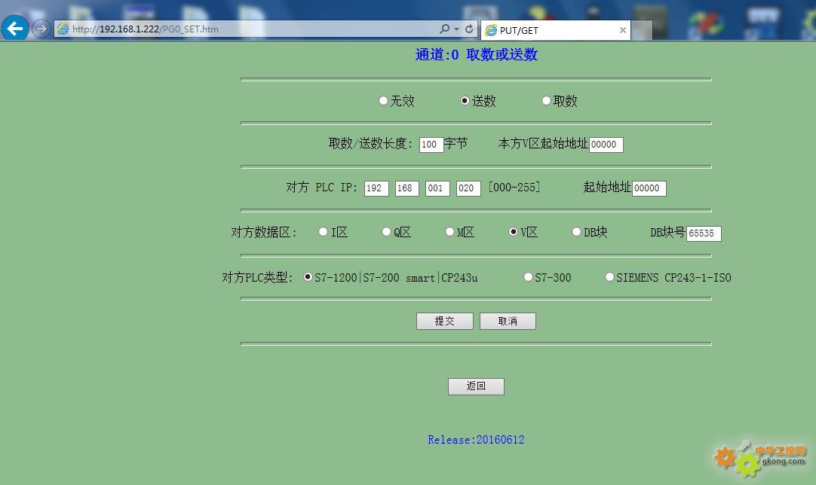816x485 pixels.
Task: Click the DB块号 number input field
Action: (x=704, y=233)
